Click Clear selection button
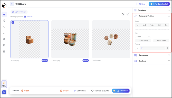Image resolution: width=172 pixels, height=98 pixels. pyautogui.click(x=25, y=91)
